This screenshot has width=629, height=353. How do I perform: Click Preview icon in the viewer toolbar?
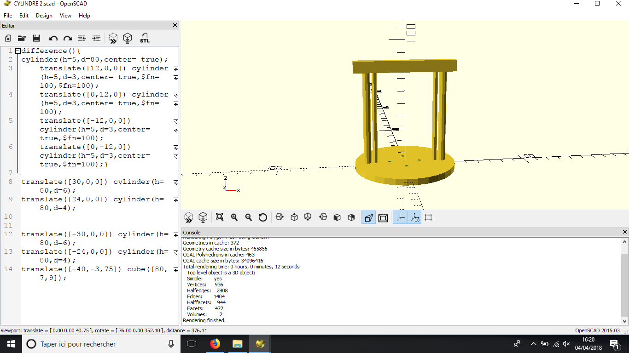188,217
